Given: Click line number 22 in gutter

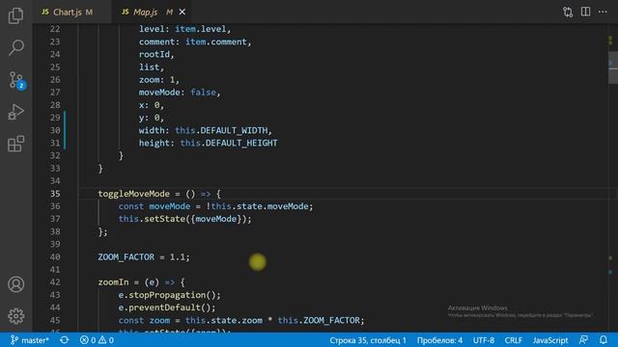Looking at the screenshot, I should [55, 29].
